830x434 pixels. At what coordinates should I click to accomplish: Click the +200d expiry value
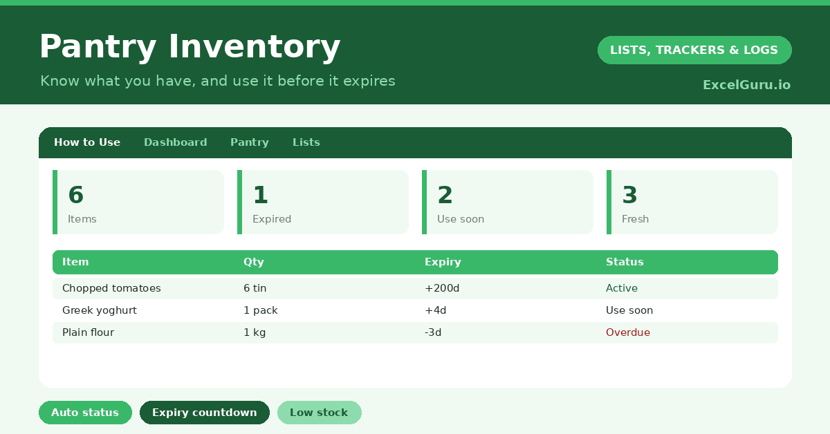click(x=442, y=288)
